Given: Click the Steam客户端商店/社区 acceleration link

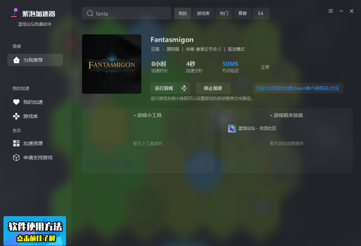Looking at the screenshot, I should click(298, 88).
